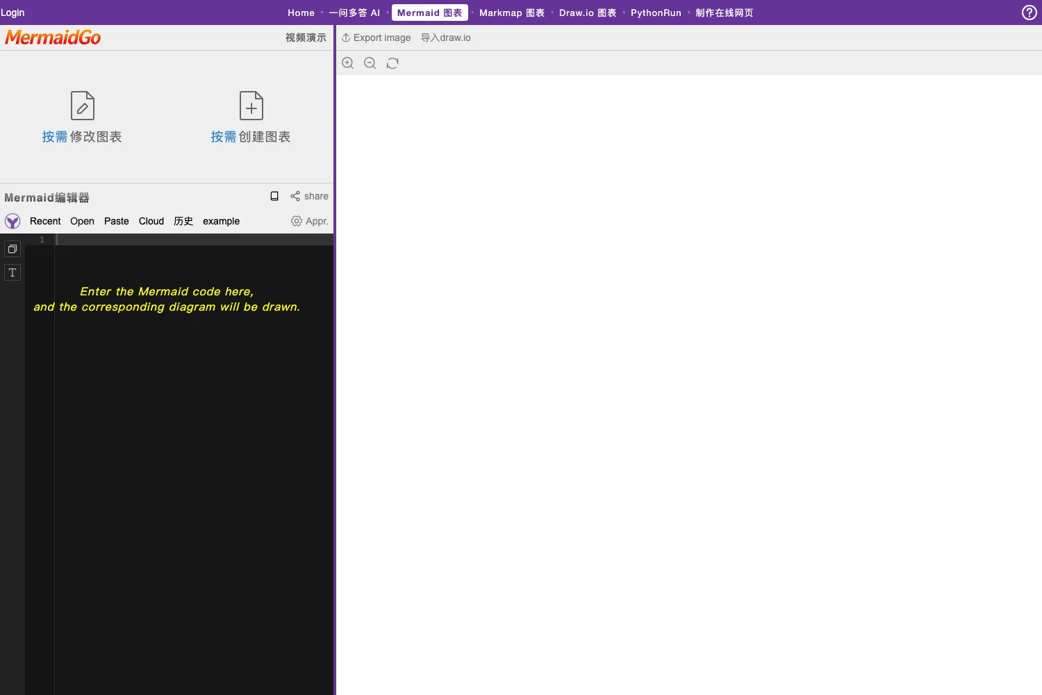
Task: Click the text T icon in editor sidebar
Action: 13,272
